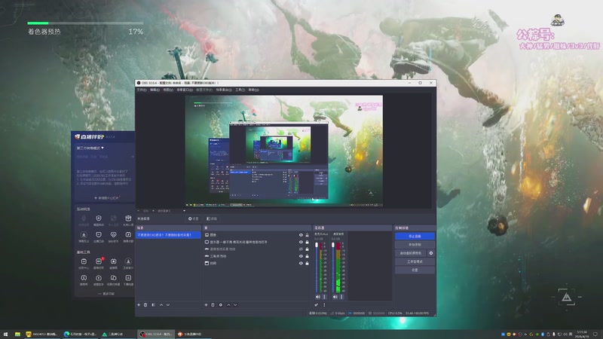
Task: Click the 着色器预热 green loading progress bar
Action: [85, 23]
